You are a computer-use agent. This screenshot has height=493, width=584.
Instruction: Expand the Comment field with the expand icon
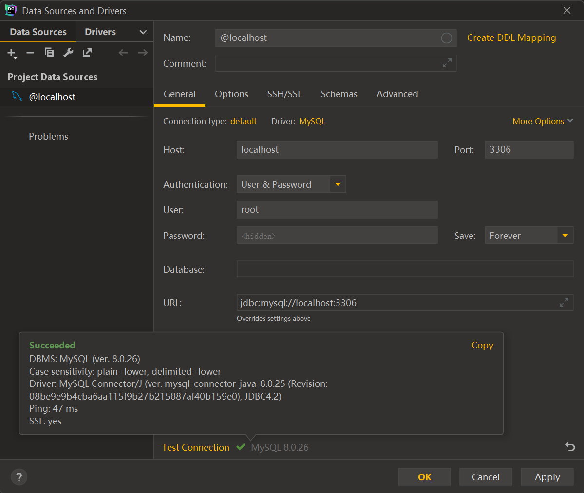coord(447,63)
